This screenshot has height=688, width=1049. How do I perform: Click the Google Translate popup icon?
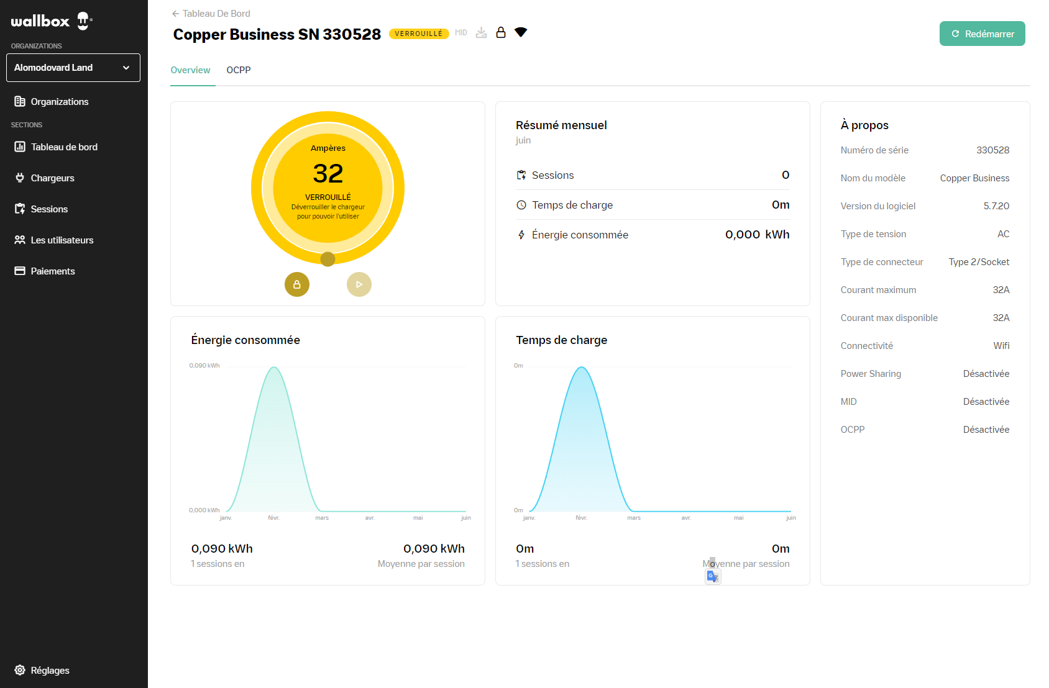713,577
